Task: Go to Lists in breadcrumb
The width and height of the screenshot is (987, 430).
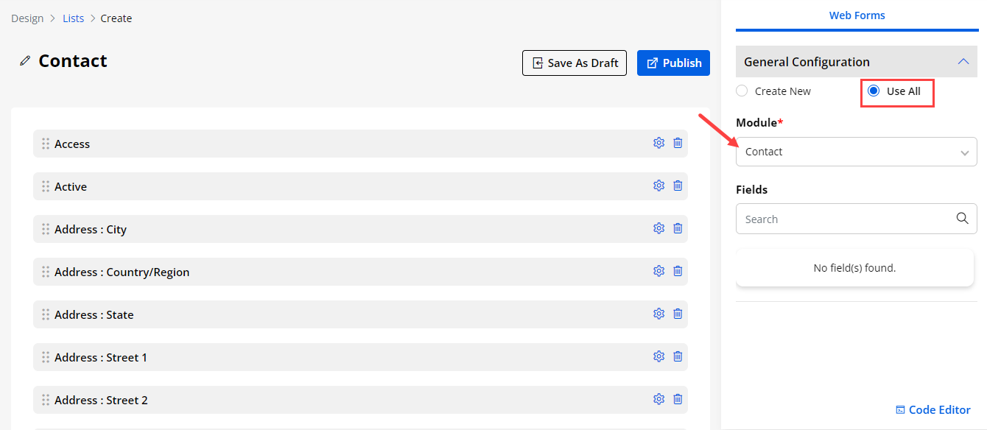Action: pyautogui.click(x=73, y=18)
